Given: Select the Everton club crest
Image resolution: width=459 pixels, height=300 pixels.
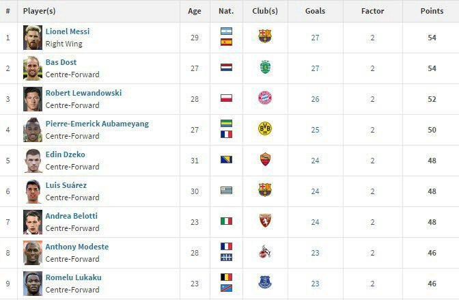Looking at the screenshot, I should 265,282.
